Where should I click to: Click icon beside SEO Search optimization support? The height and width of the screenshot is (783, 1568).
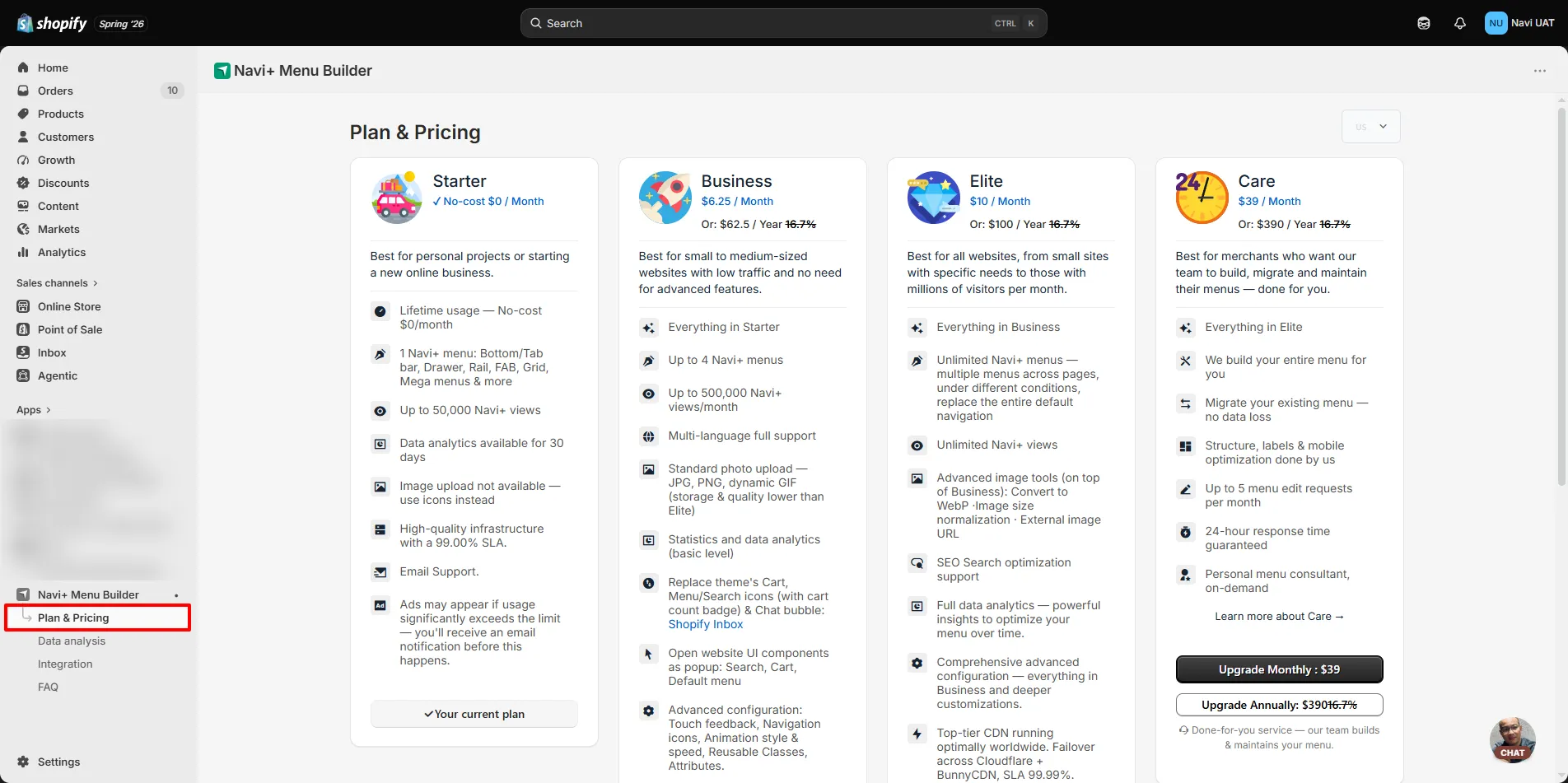(917, 563)
